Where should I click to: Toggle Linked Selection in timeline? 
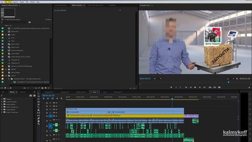pyautogui.click(x=52, y=99)
